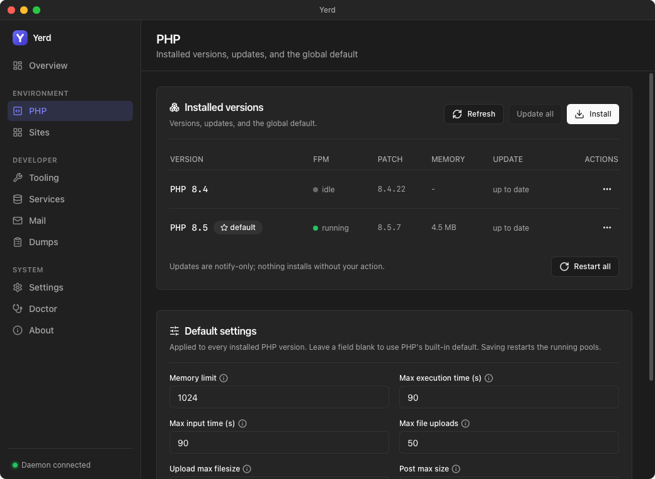Navigate to Mail
Image resolution: width=655 pixels, height=479 pixels.
click(70, 221)
